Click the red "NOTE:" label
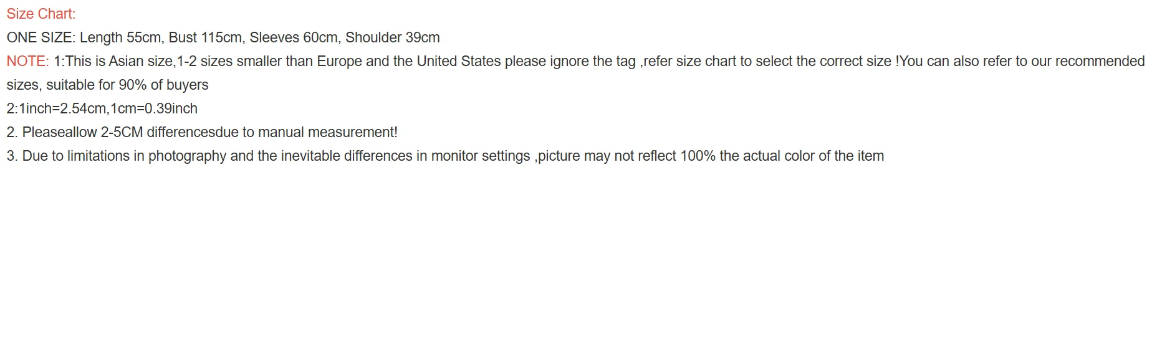1152x347 pixels. click(x=27, y=61)
